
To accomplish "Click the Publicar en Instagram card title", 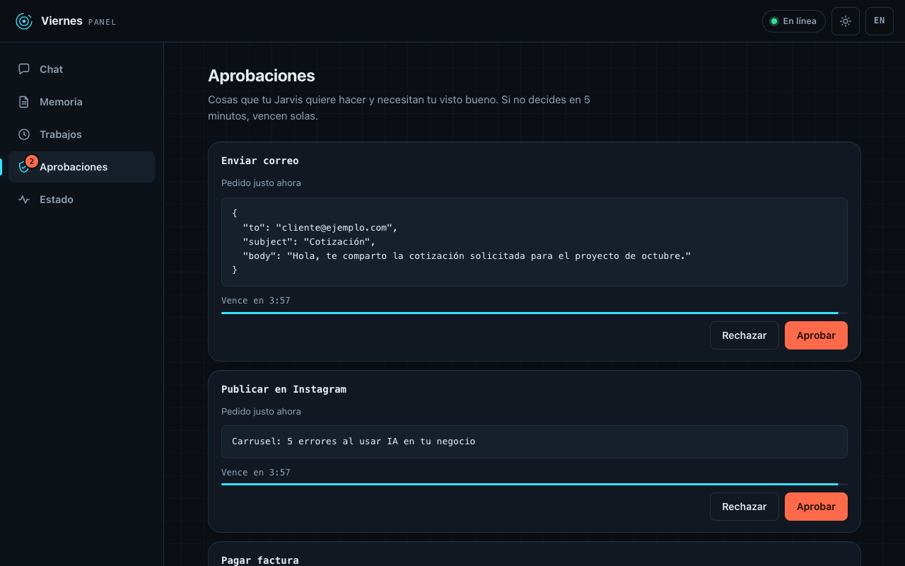I will point(284,389).
